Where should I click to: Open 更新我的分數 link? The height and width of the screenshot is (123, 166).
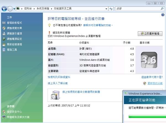pyautogui.click(x=155, y=83)
